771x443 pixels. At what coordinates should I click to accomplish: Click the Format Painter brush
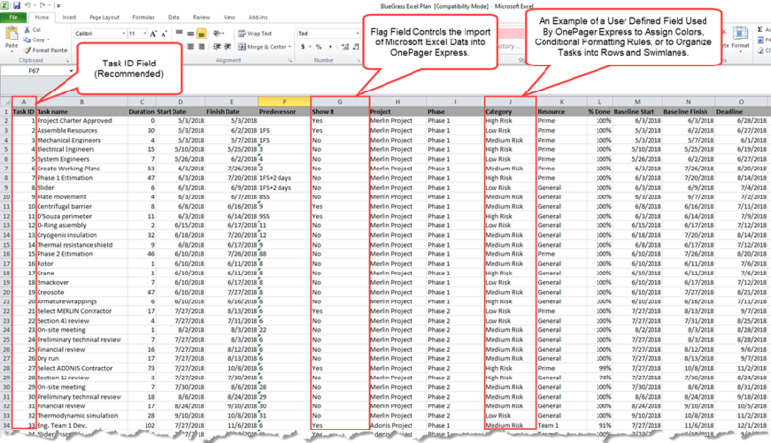click(x=27, y=50)
